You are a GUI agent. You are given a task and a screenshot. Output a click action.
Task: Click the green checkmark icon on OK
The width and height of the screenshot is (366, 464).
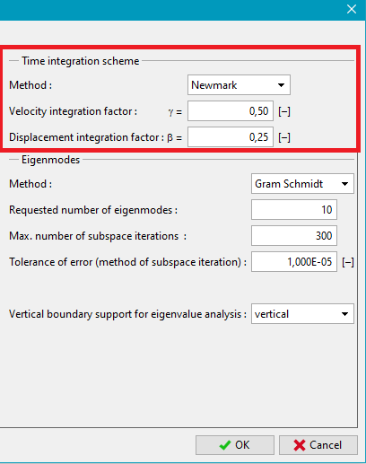tap(225, 445)
